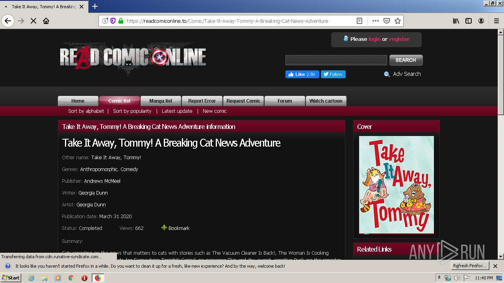
Task: Open a new tab with the plus icon
Action: pyautogui.click(x=95, y=6)
